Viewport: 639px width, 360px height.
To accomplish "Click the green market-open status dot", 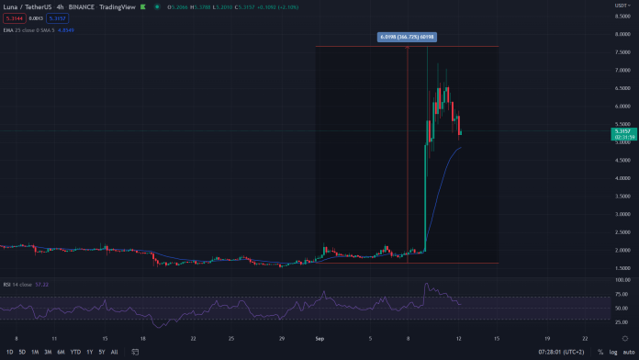I will click(157, 7).
